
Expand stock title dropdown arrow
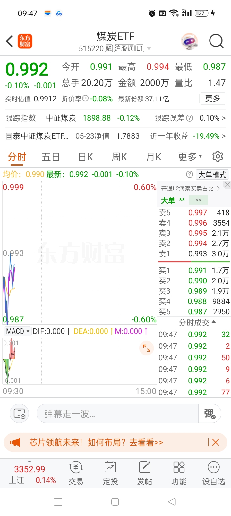[x=149, y=49]
